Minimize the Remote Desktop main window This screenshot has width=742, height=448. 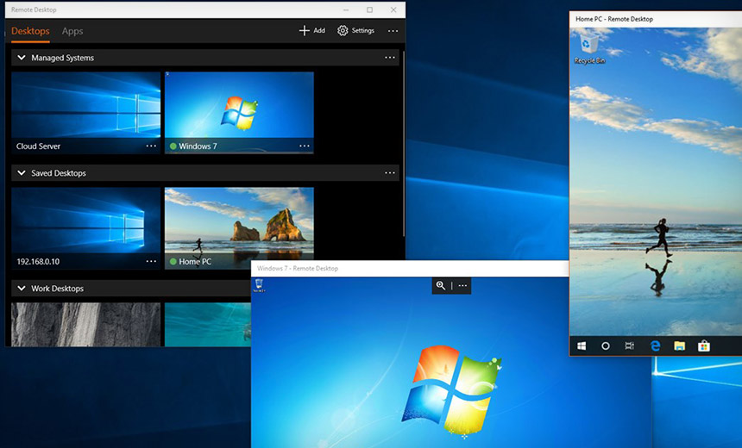click(x=346, y=10)
